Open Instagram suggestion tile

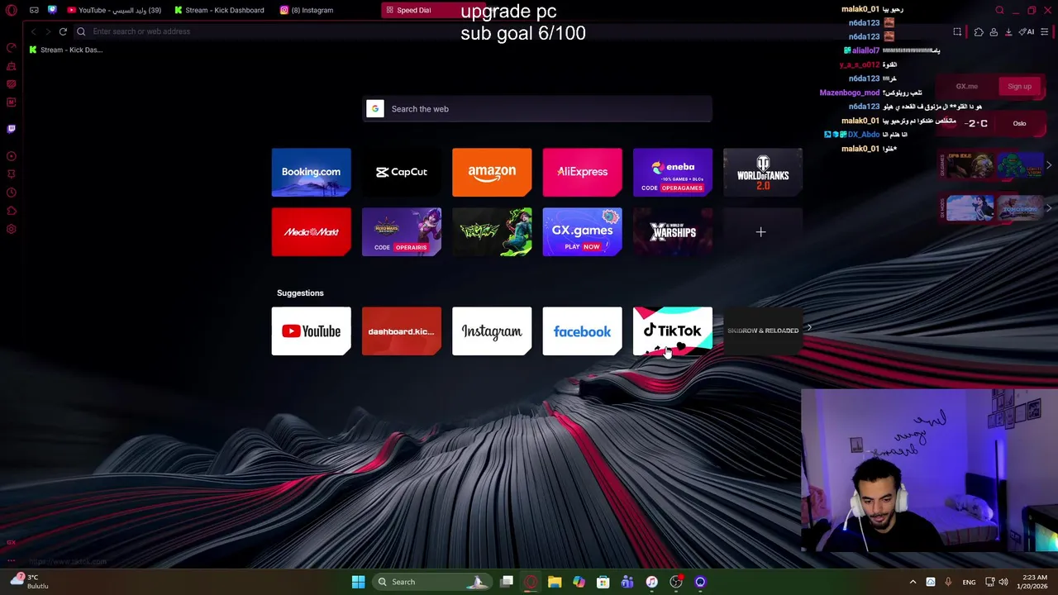coord(492,331)
